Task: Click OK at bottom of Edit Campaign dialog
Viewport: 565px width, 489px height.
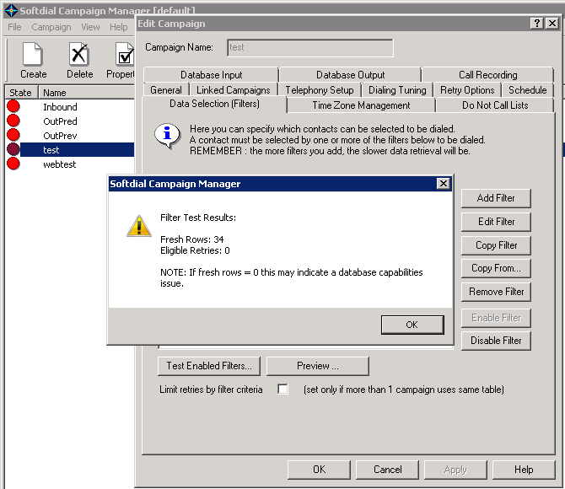Action: pyautogui.click(x=319, y=469)
